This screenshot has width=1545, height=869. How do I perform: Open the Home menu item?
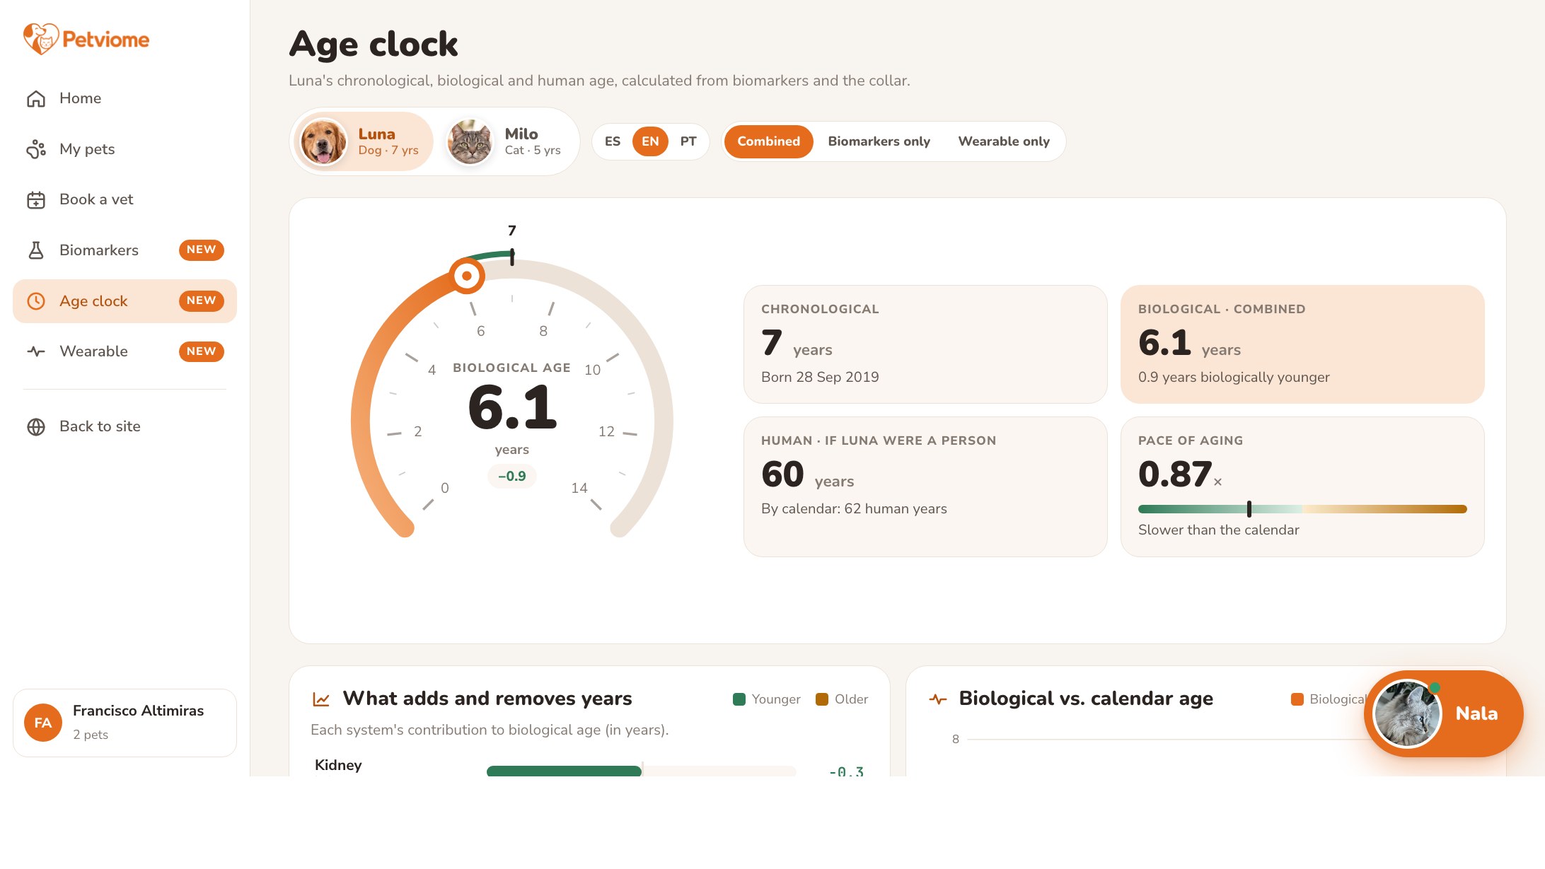click(125, 98)
